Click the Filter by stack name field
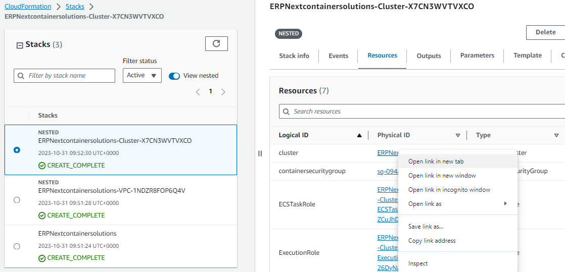Image resolution: width=565 pixels, height=272 pixels. [x=65, y=76]
